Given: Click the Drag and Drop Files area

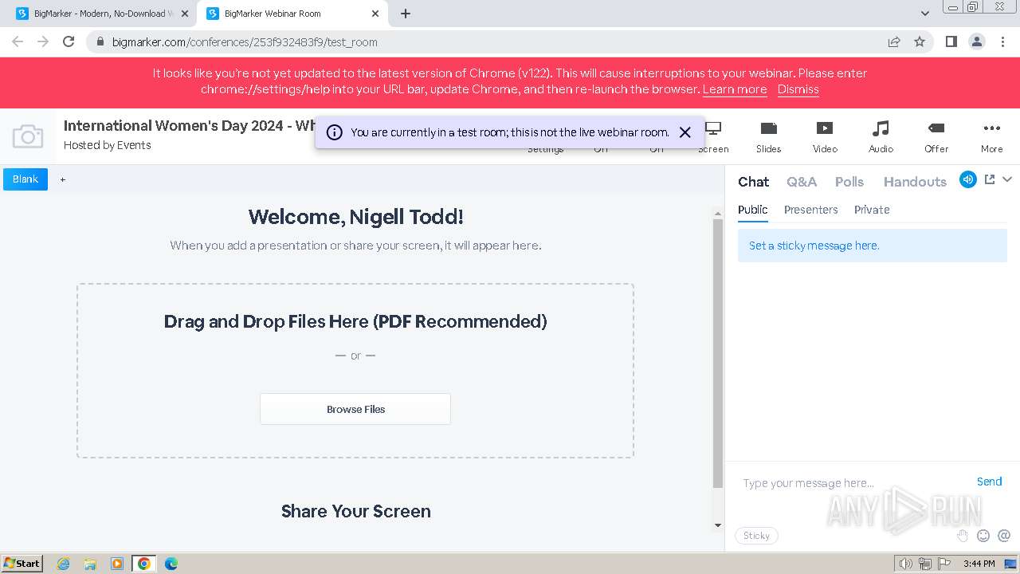Looking at the screenshot, I should tap(355, 371).
